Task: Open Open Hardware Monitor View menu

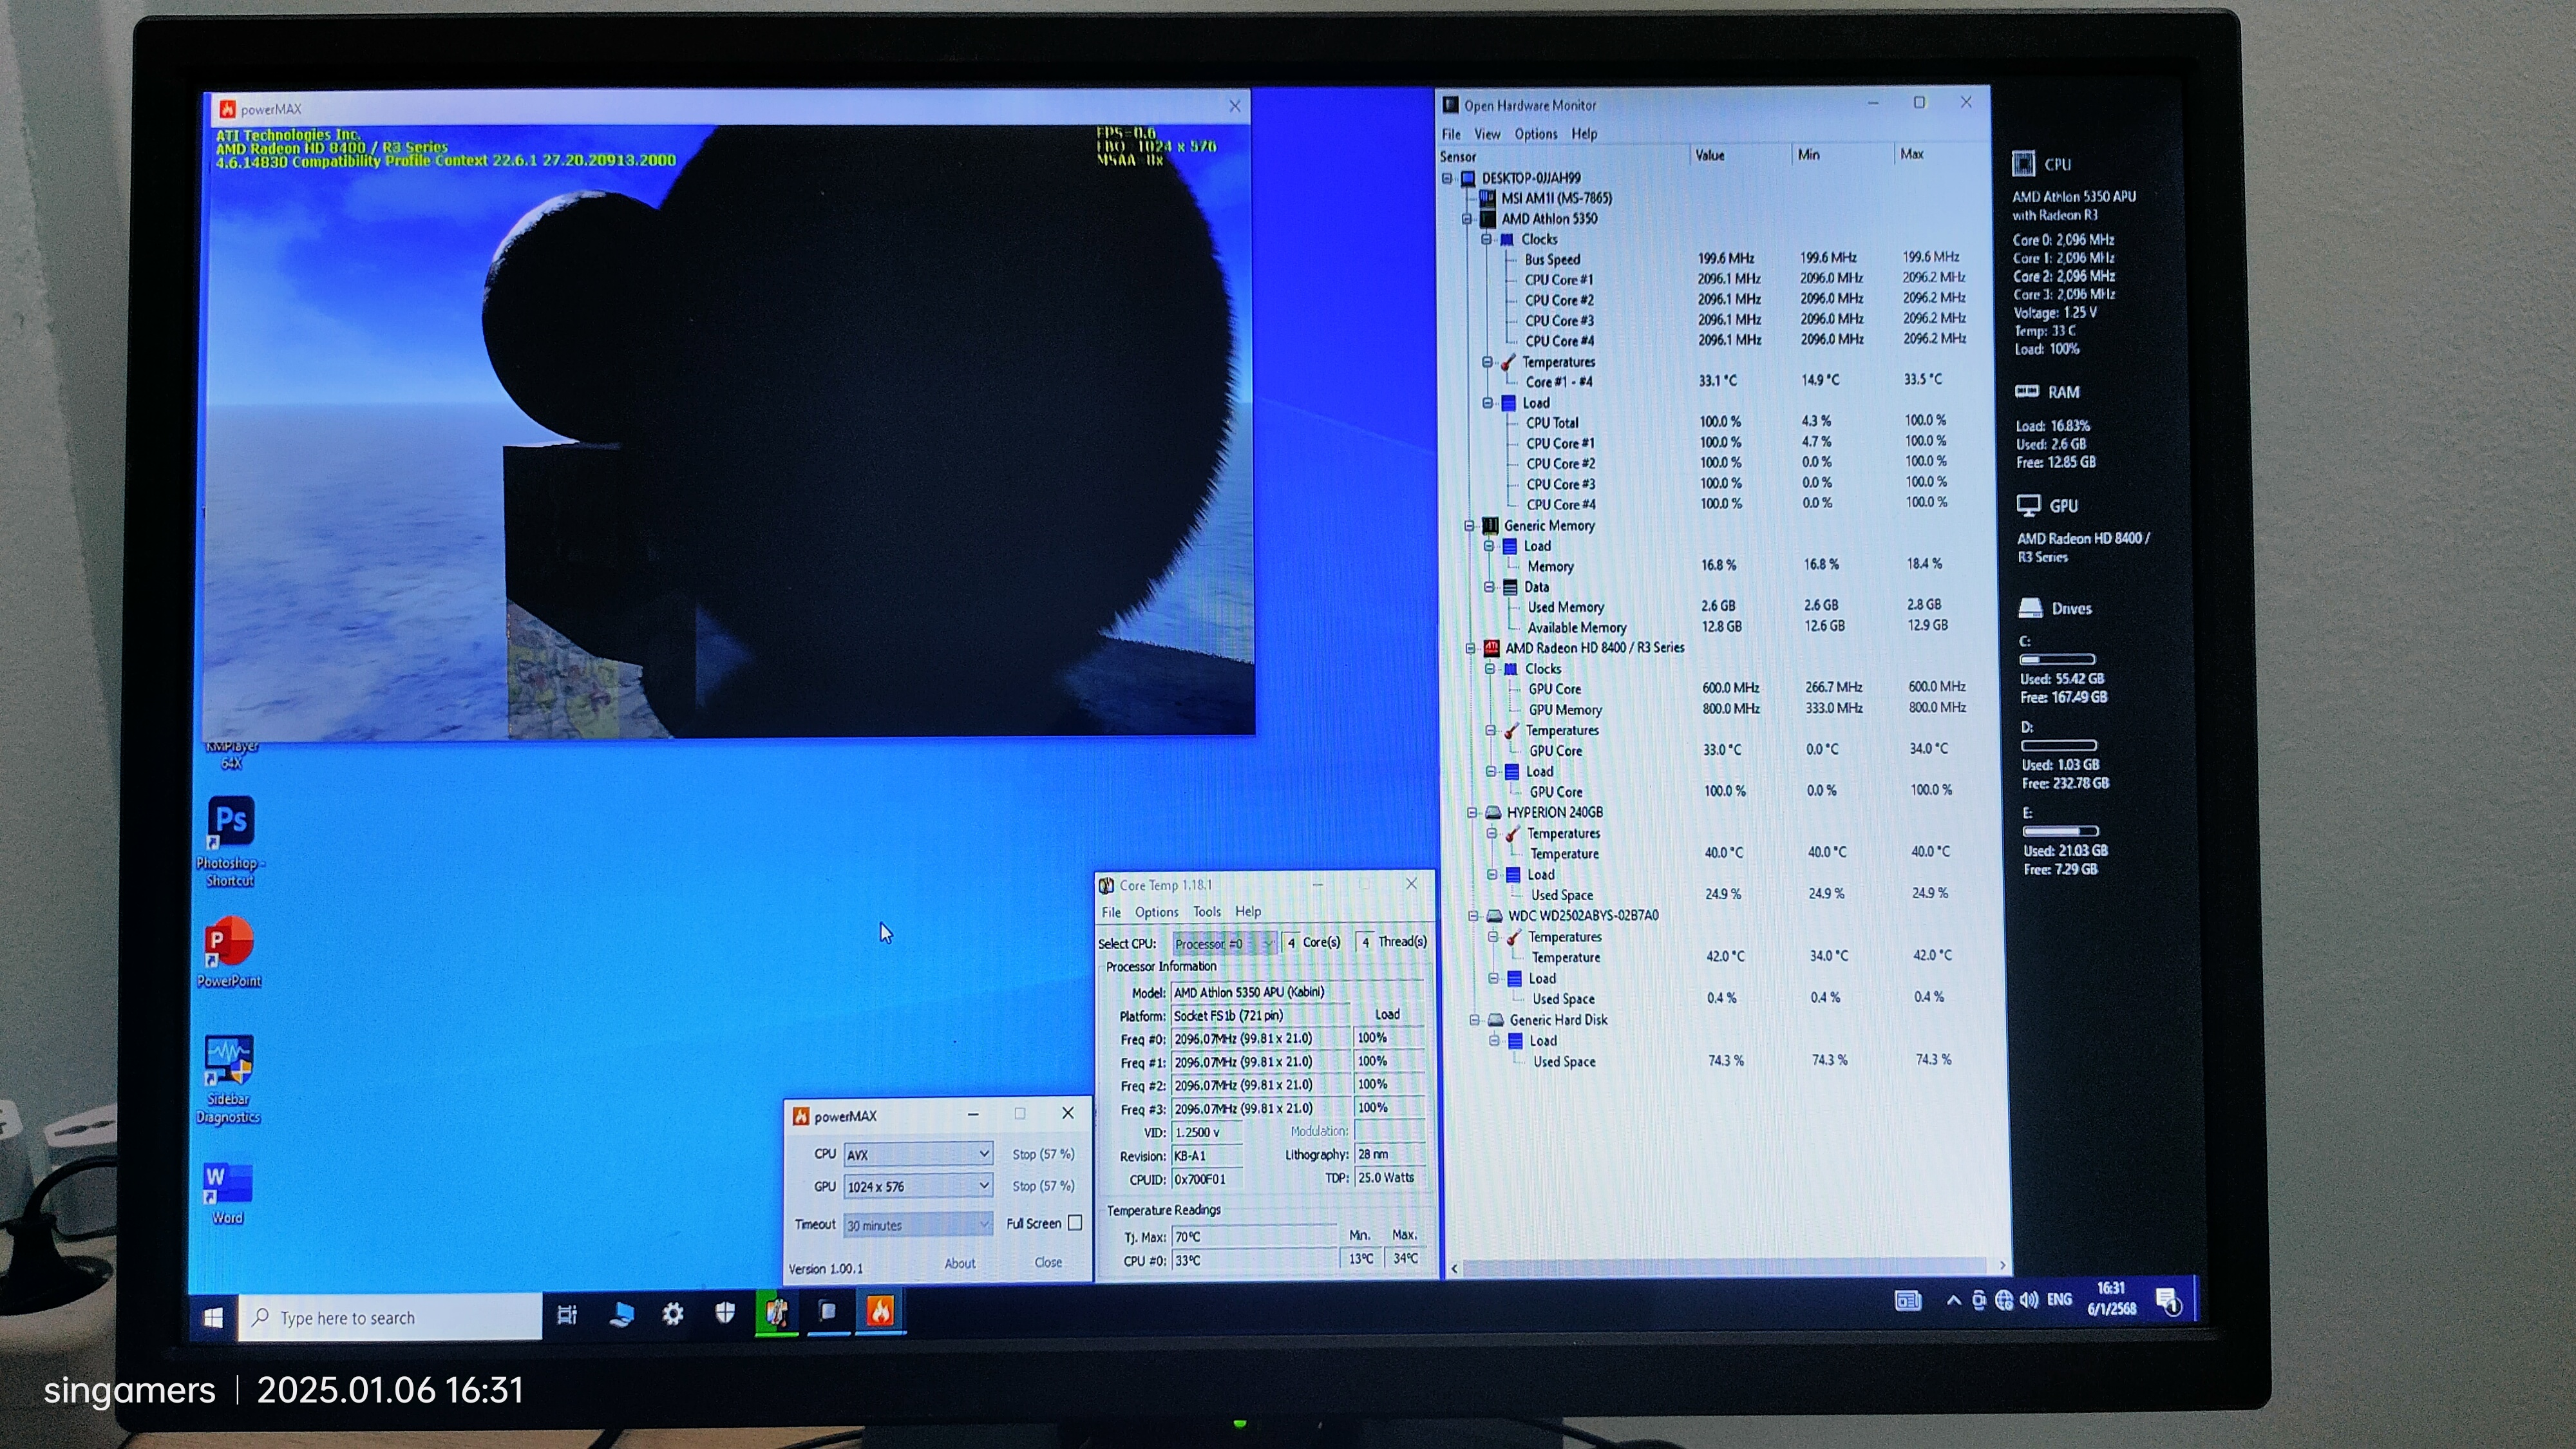Action: (x=1487, y=134)
